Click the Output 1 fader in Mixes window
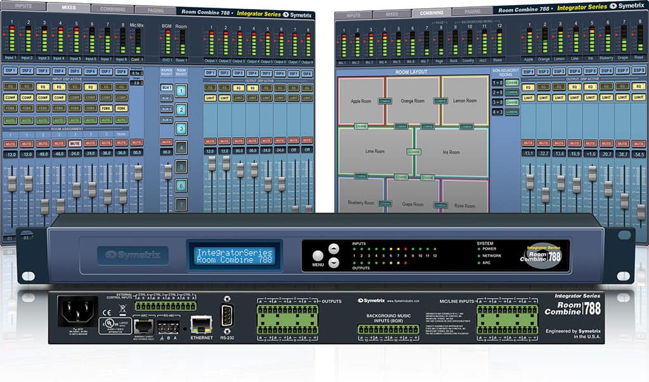Image resolution: width=649 pixels, height=382 pixels. coord(212,163)
